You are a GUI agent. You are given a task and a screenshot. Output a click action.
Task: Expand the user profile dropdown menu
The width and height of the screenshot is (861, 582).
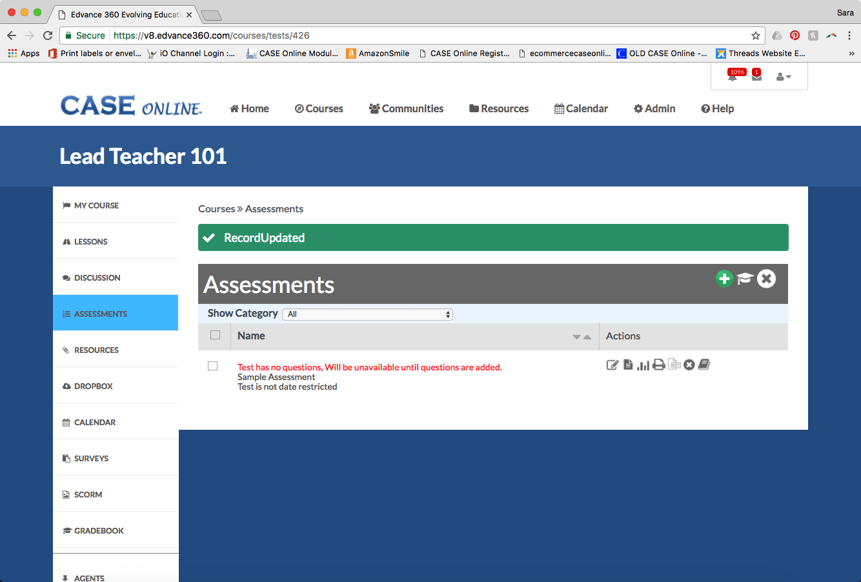click(x=784, y=77)
